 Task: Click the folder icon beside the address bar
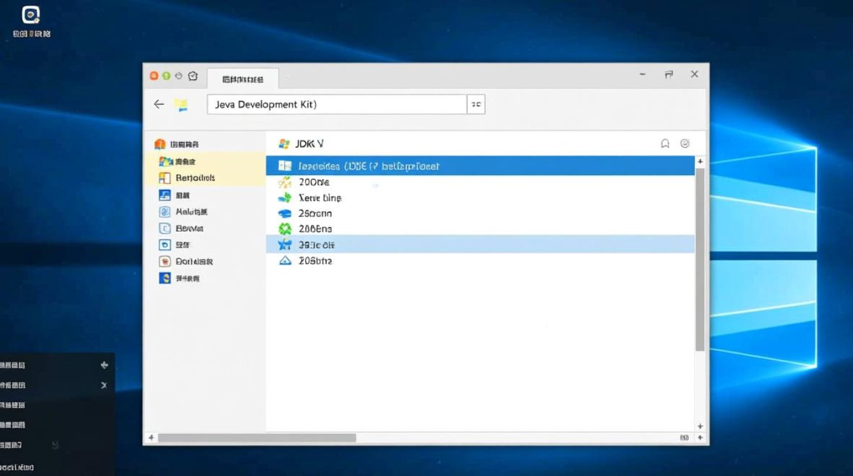pos(182,105)
